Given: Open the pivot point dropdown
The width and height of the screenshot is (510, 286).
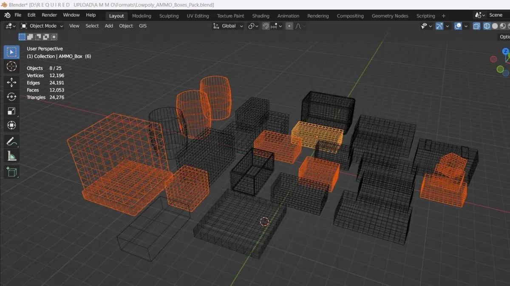Looking at the screenshot, I should tap(253, 26).
